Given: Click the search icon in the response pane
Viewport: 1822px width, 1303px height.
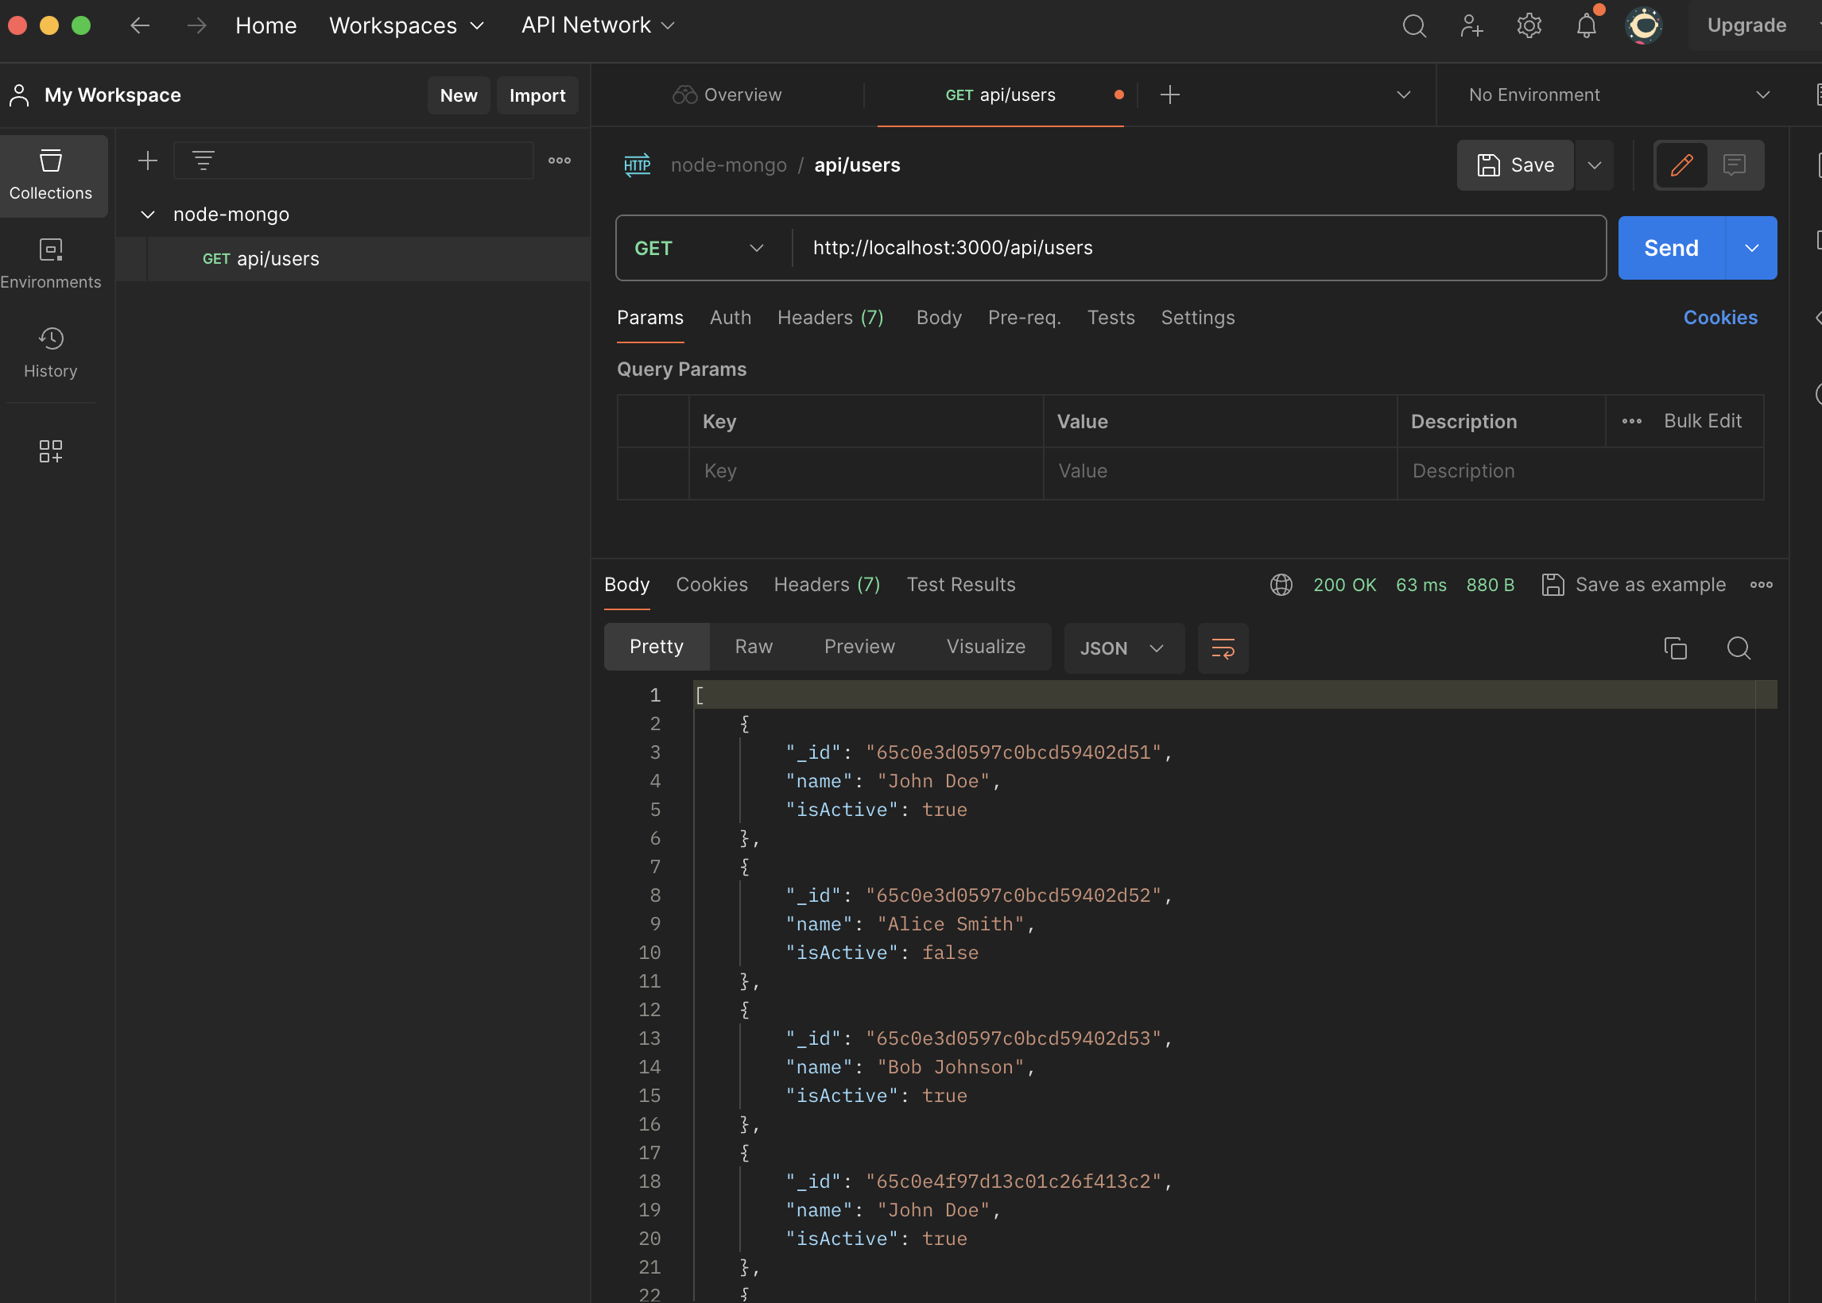Looking at the screenshot, I should (1739, 648).
